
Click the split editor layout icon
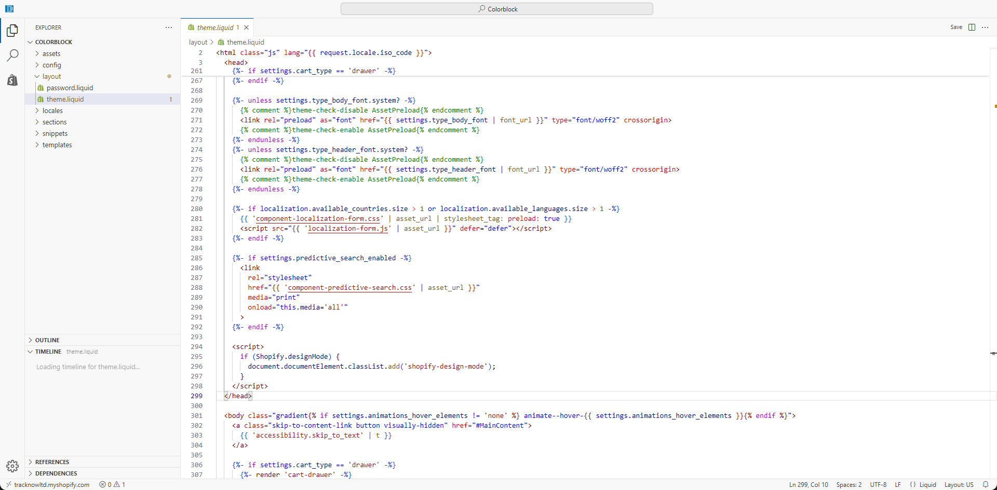coord(972,27)
